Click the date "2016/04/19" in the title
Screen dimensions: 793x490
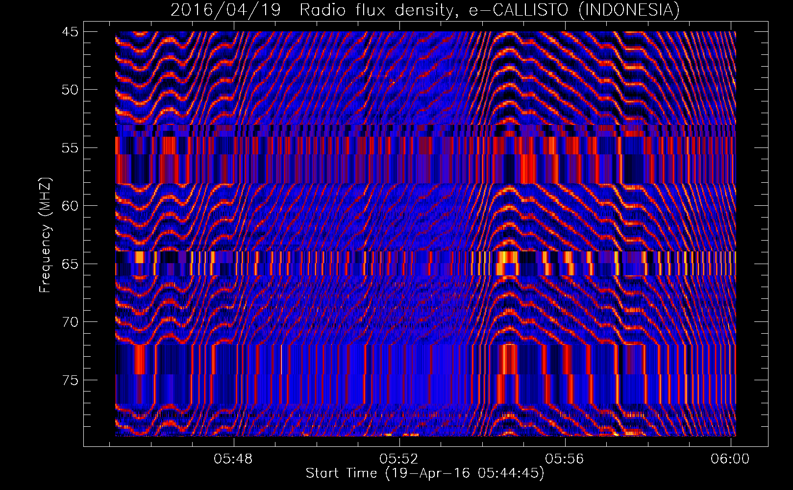[x=225, y=10]
